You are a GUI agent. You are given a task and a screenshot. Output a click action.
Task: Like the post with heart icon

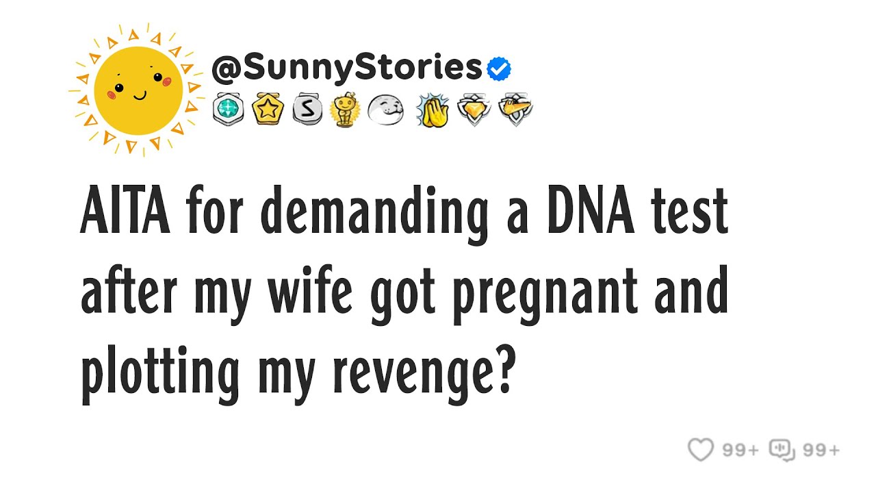(x=701, y=450)
